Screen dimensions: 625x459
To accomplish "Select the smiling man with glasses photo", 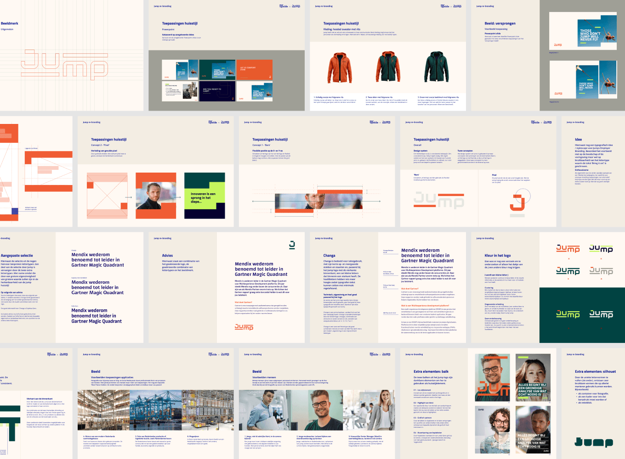I will 317,410.
